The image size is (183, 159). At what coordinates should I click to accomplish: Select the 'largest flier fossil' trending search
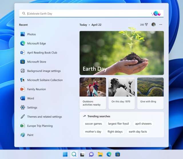click(118, 124)
